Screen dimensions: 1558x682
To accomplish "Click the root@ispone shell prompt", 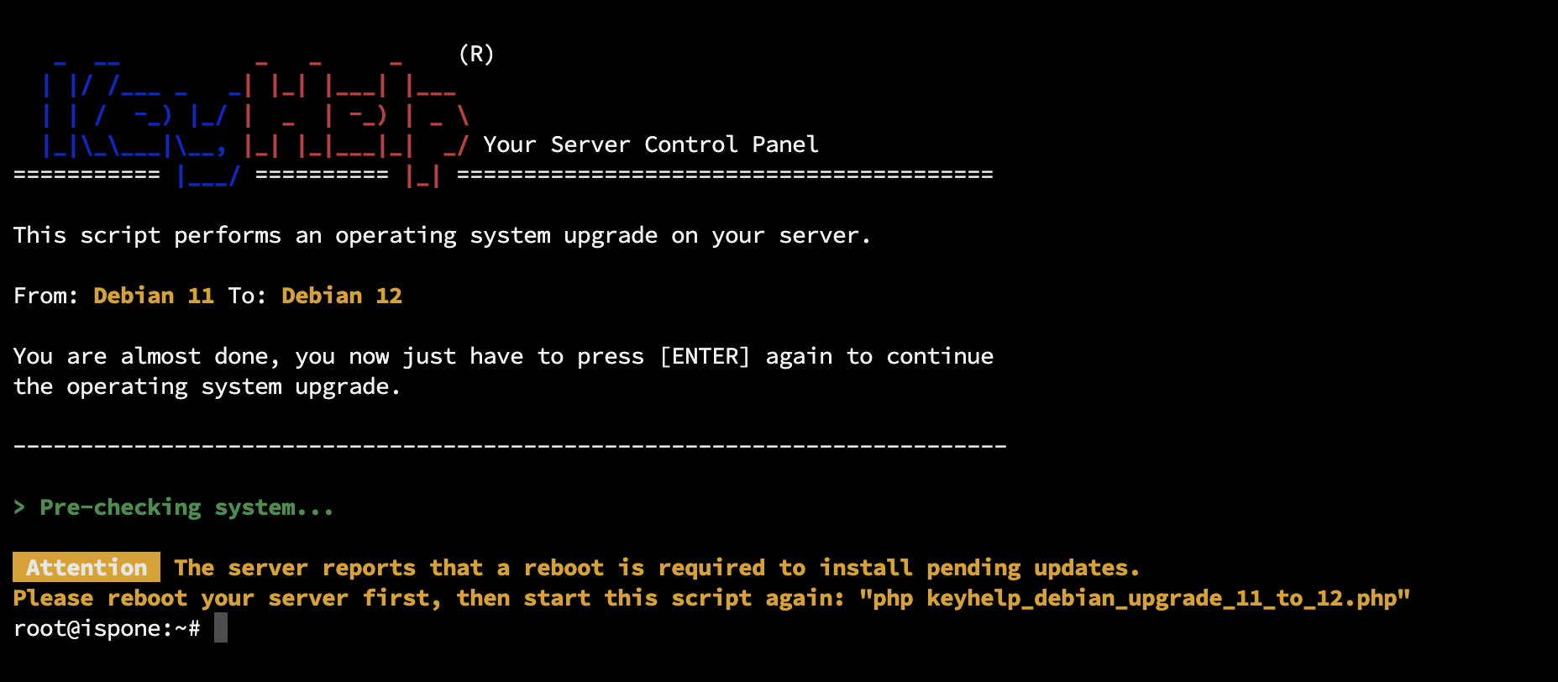I will point(107,628).
